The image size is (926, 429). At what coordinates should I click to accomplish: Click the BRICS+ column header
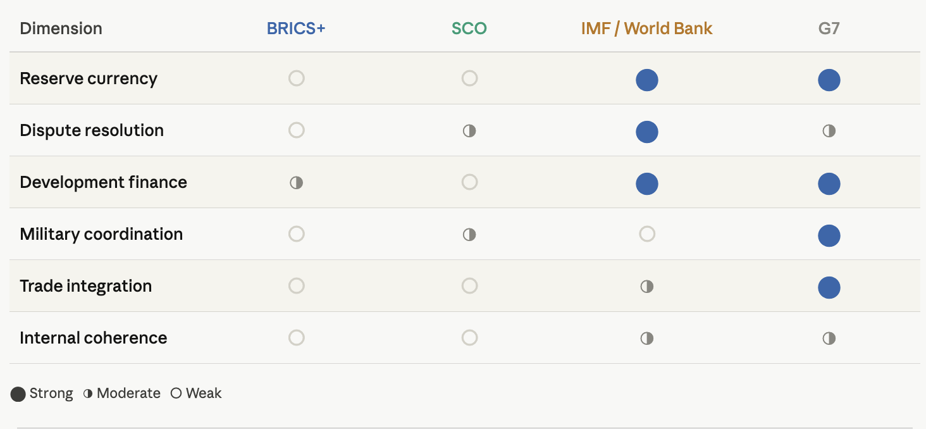[296, 28]
